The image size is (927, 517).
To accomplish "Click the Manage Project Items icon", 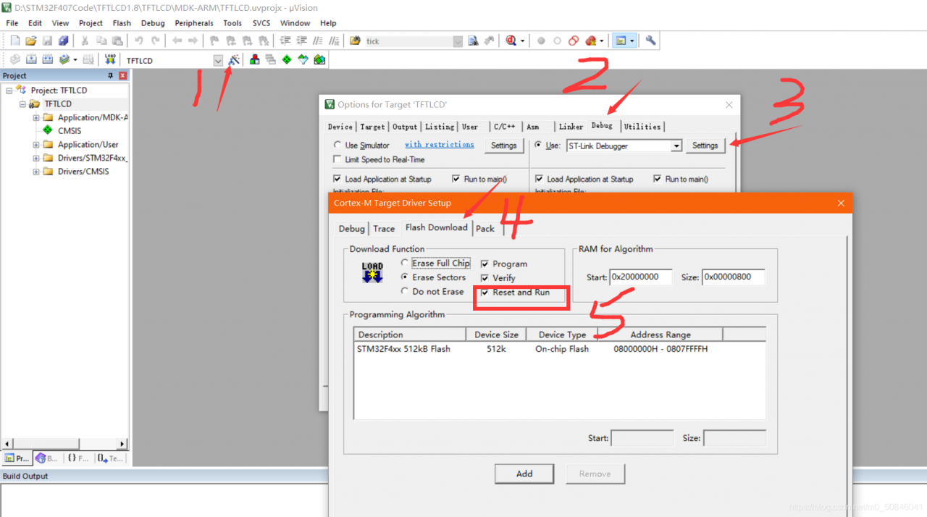I will pyautogui.click(x=254, y=60).
